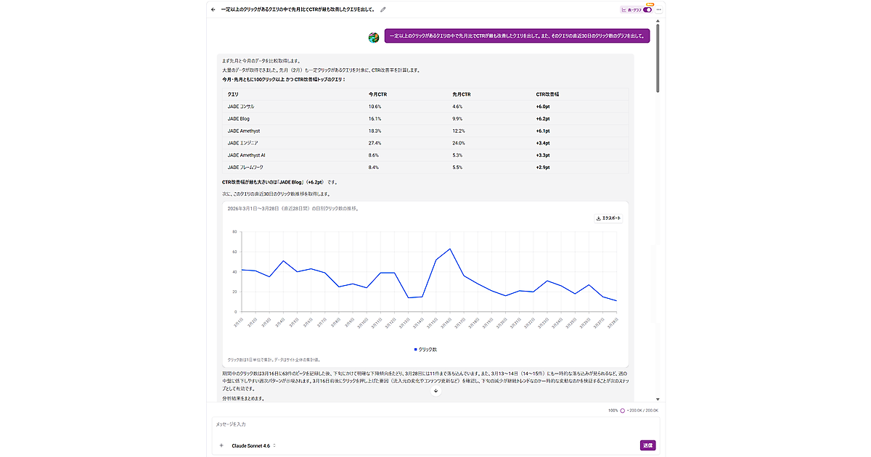Click the back arrow icon
871x457 pixels.
point(213,9)
